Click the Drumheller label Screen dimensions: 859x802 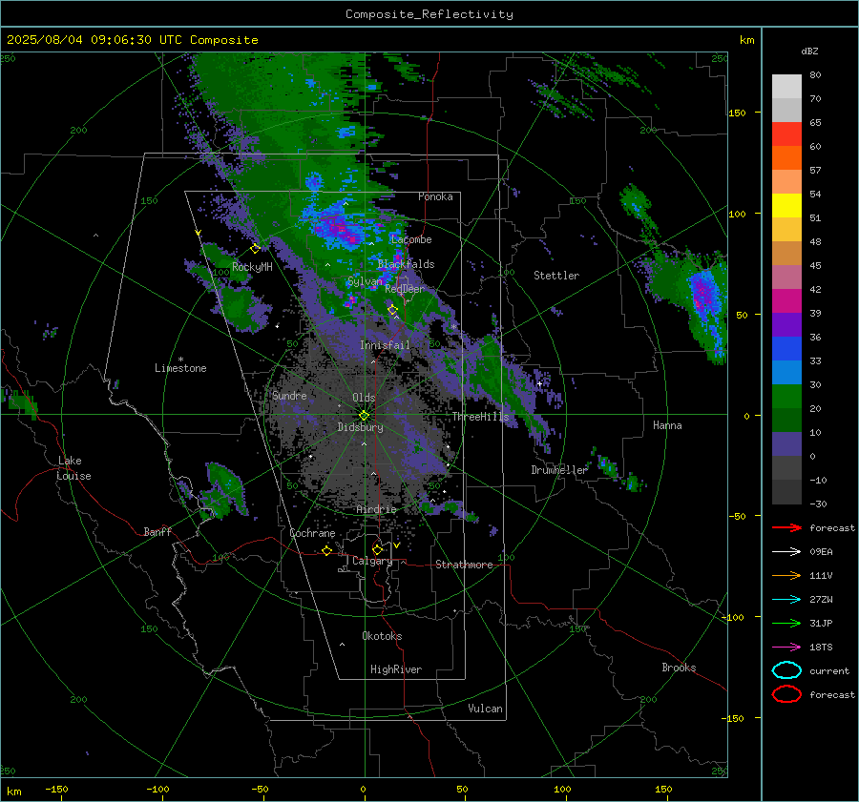click(x=559, y=470)
